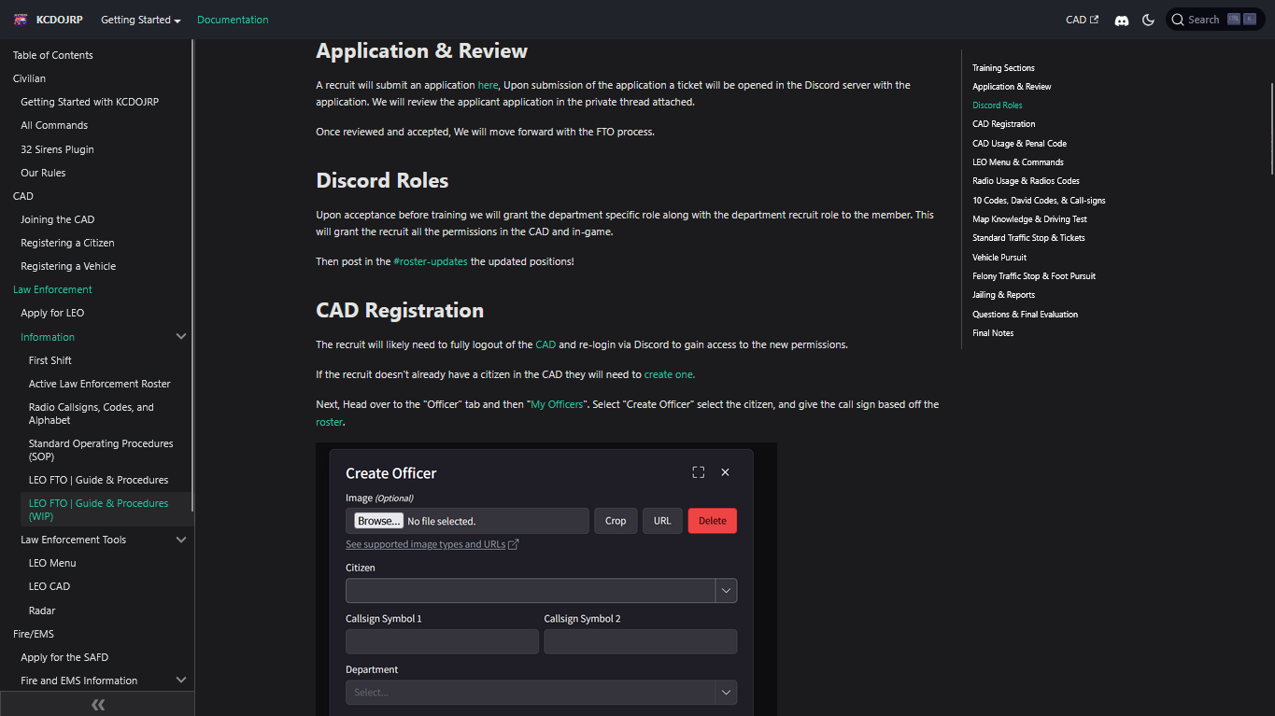Select the Documentation navbar tab
Screen dimensions: 1275x716
click(233, 20)
